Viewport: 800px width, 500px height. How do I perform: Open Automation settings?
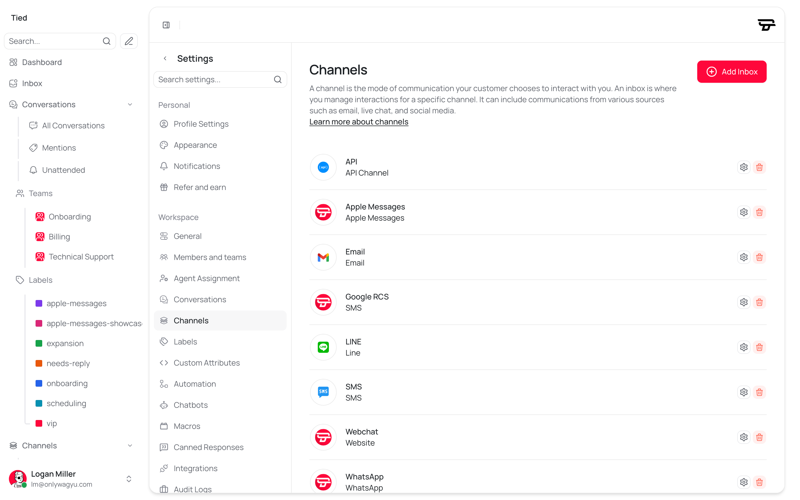click(220, 384)
